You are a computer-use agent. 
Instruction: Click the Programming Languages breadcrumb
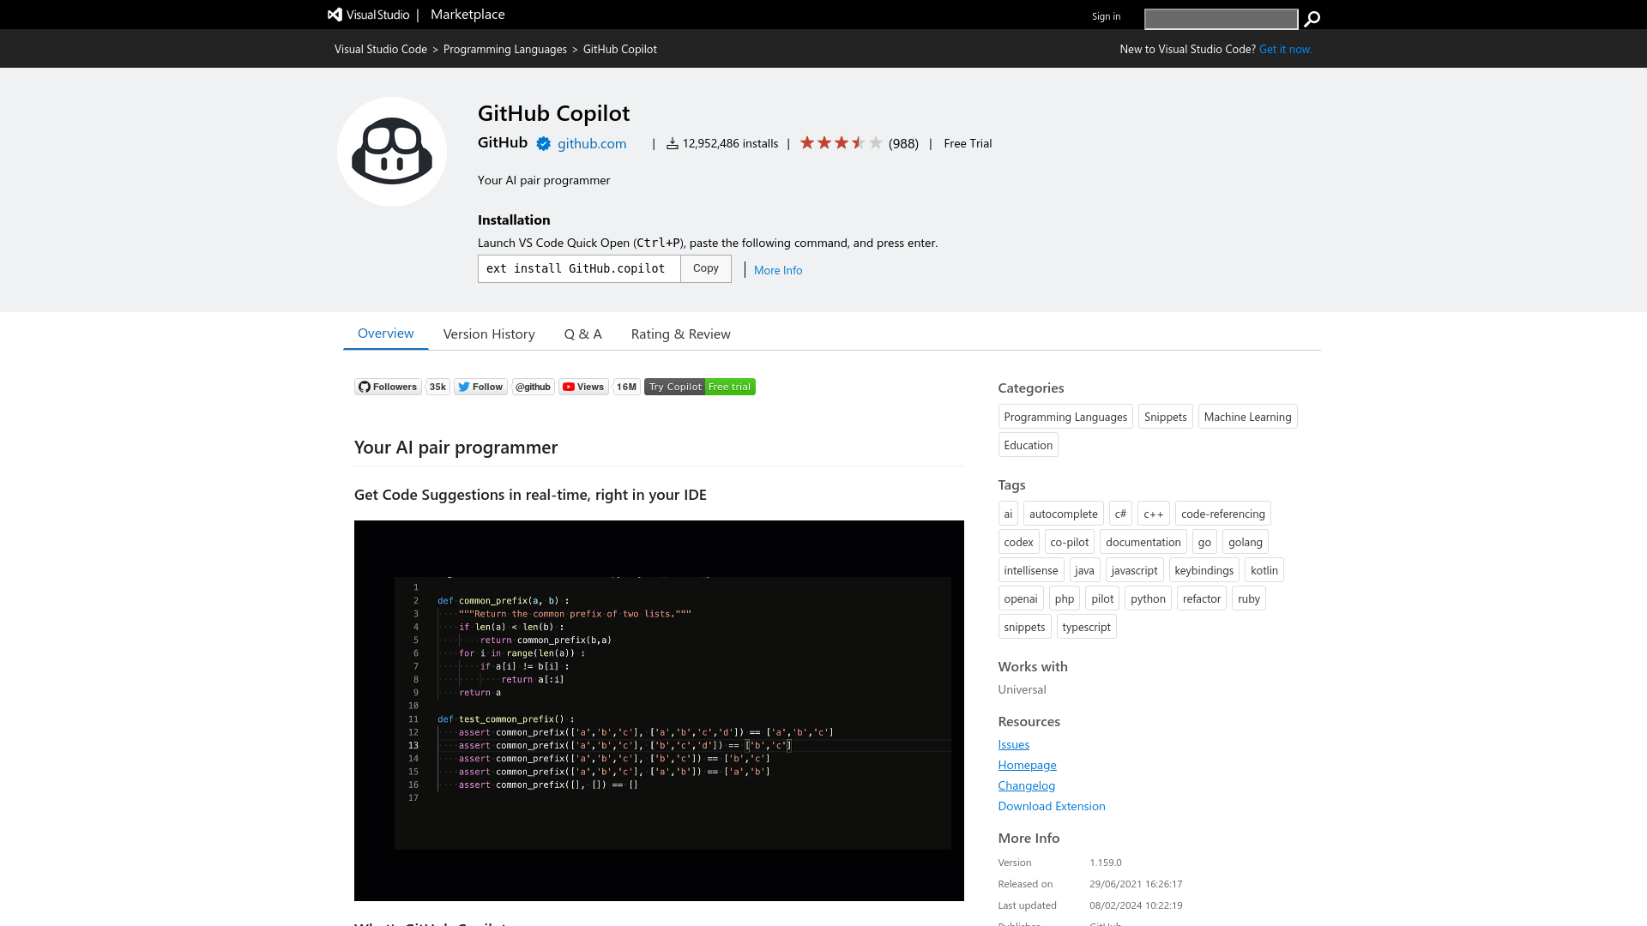click(x=504, y=49)
